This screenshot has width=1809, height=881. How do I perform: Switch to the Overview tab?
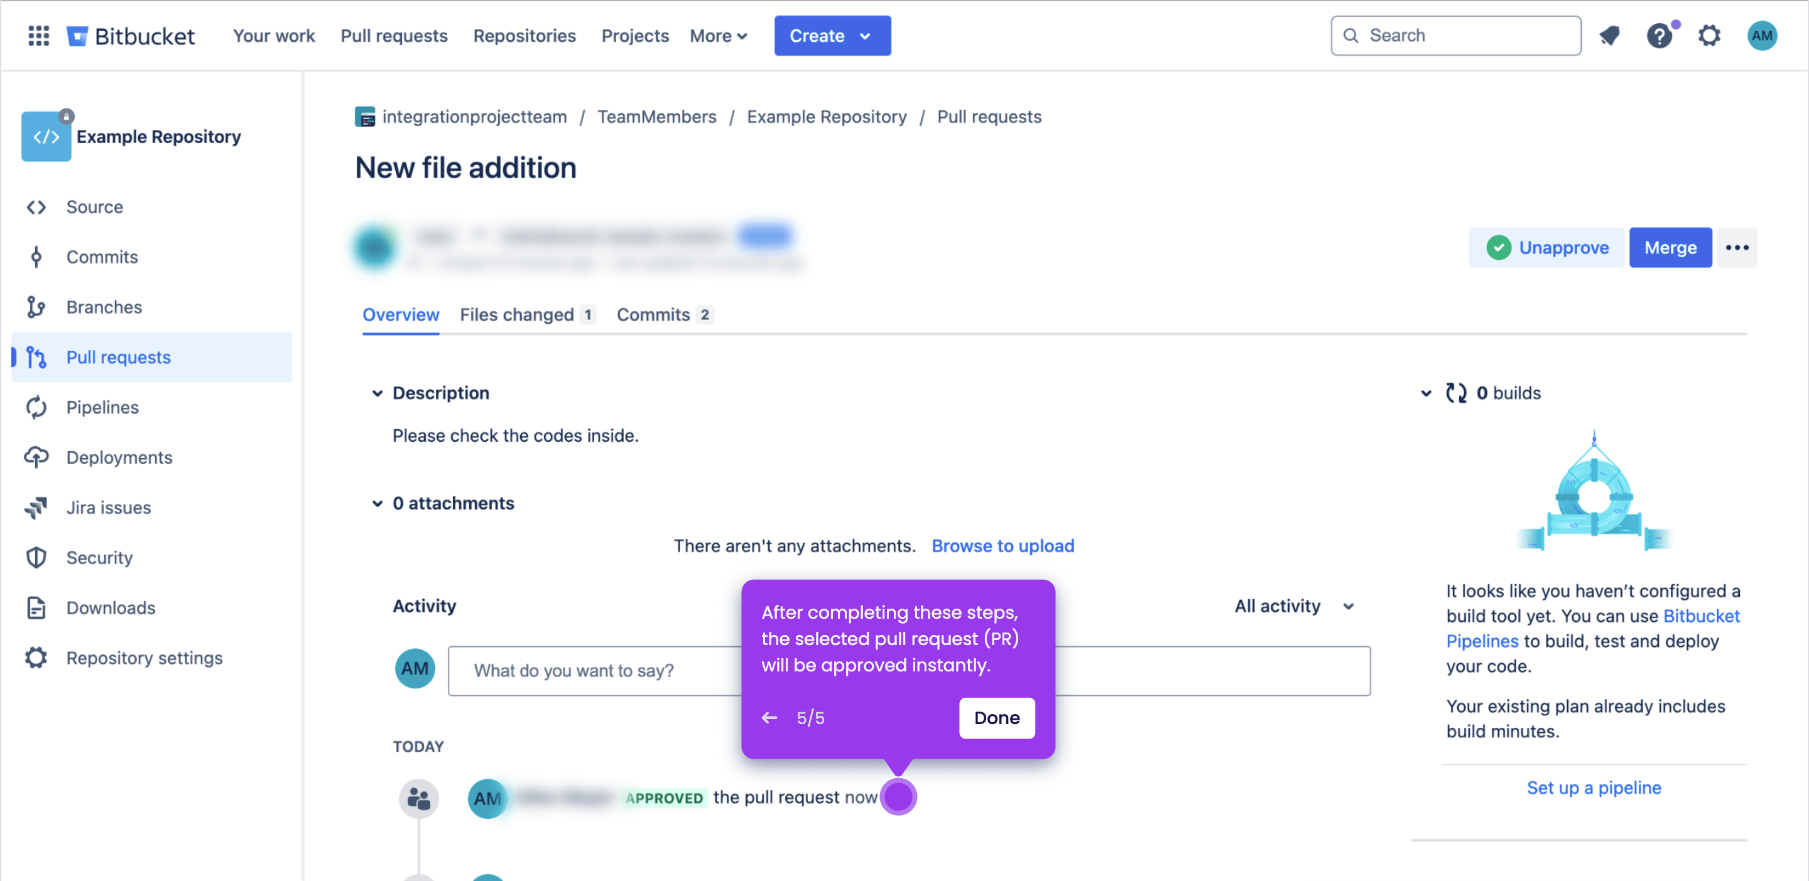pos(400,315)
